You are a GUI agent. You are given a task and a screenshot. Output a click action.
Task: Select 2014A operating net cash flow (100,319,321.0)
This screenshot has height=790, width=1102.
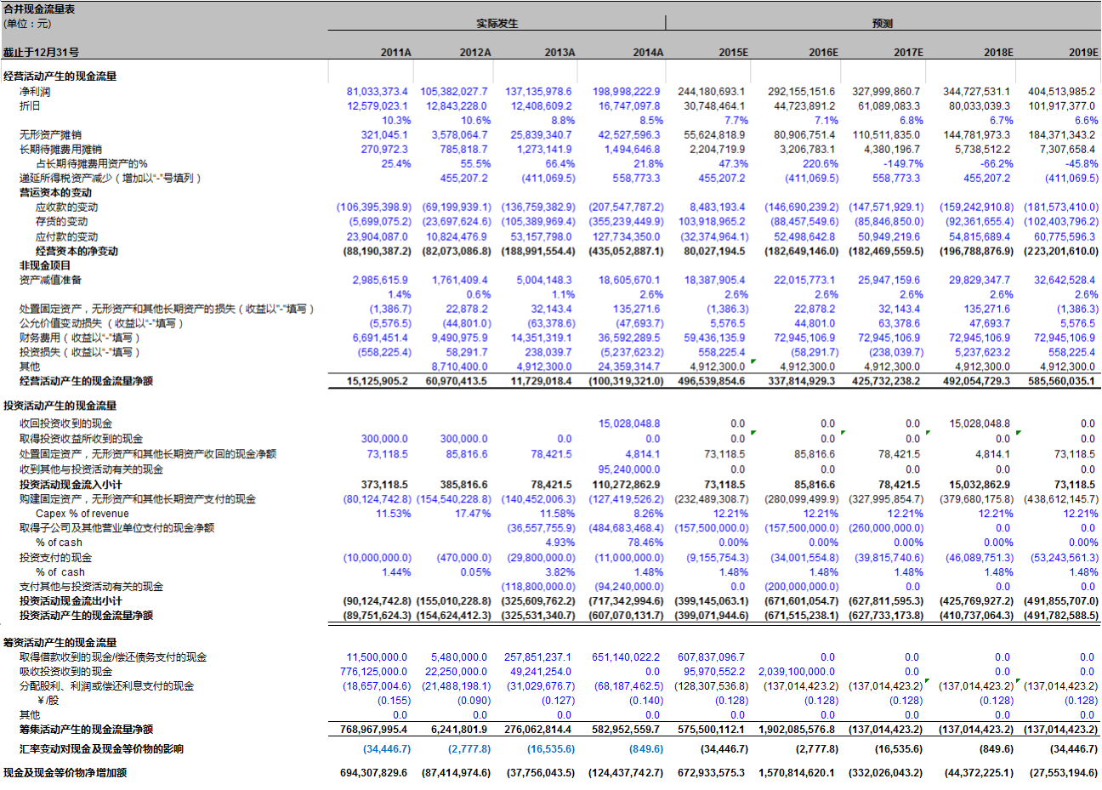pos(625,382)
